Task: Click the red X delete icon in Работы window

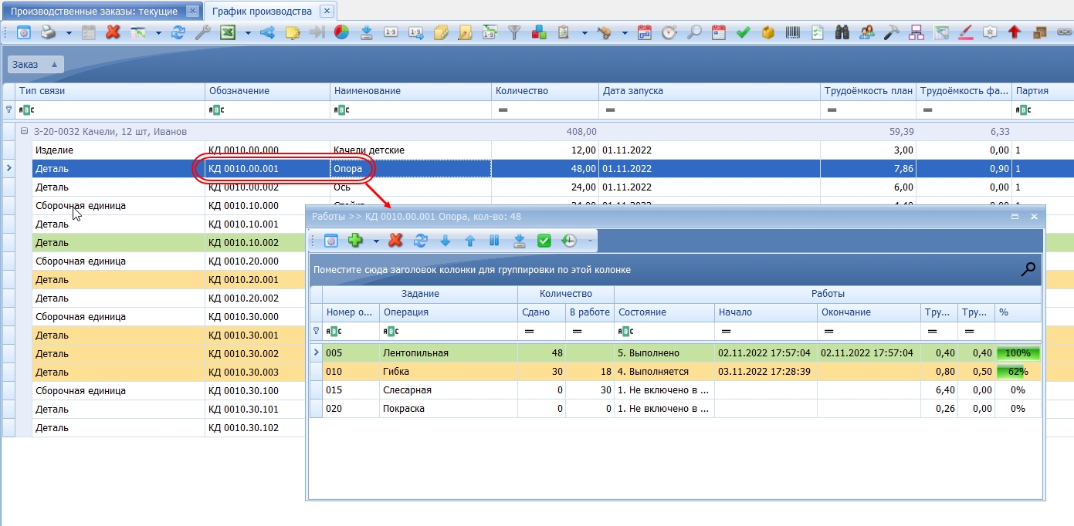Action: click(396, 241)
